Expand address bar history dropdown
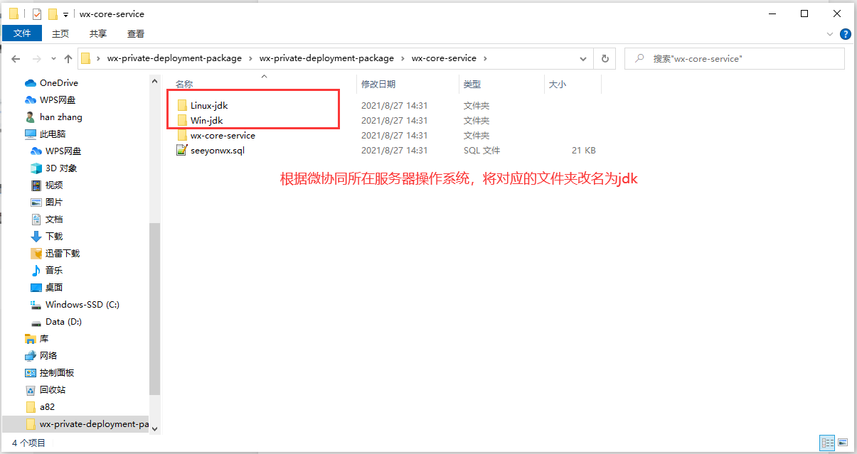Image resolution: width=857 pixels, height=454 pixels. point(584,58)
